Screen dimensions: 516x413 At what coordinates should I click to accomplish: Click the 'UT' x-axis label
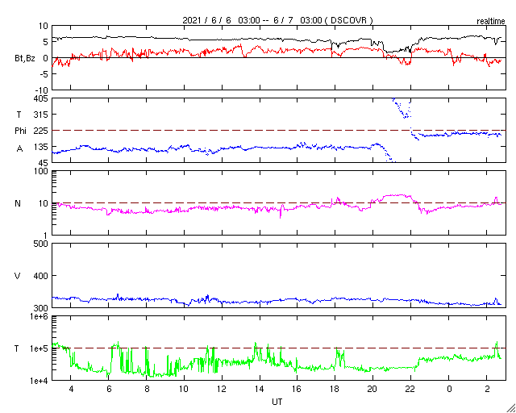[277, 402]
